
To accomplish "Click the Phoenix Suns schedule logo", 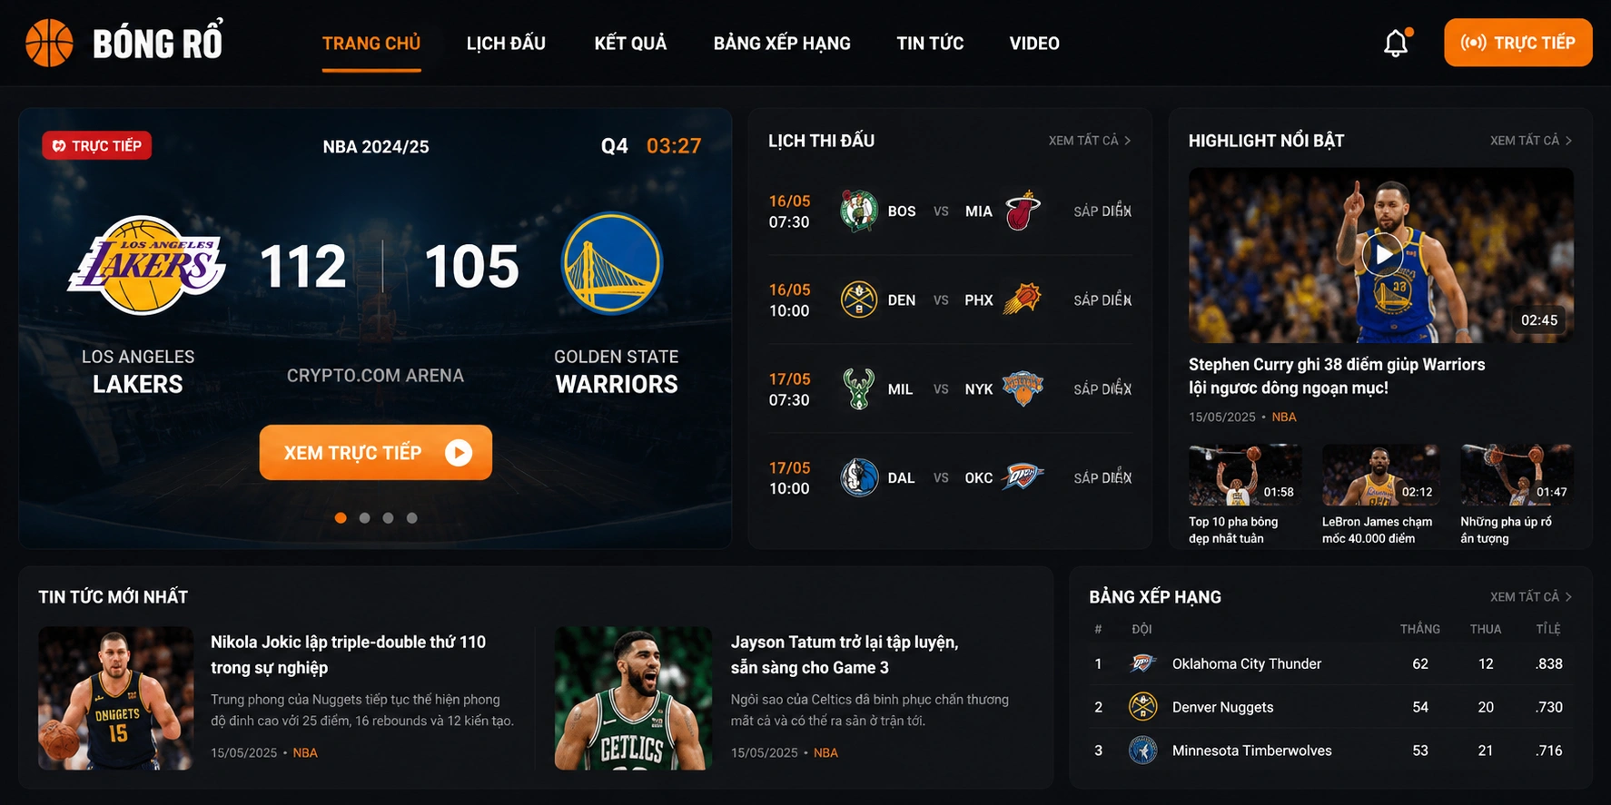I will 1023,299.
